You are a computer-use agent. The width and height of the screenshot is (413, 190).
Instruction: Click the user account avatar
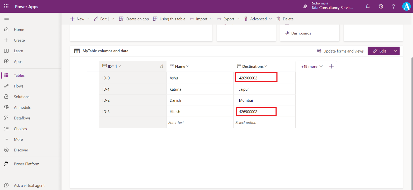pos(406,6)
